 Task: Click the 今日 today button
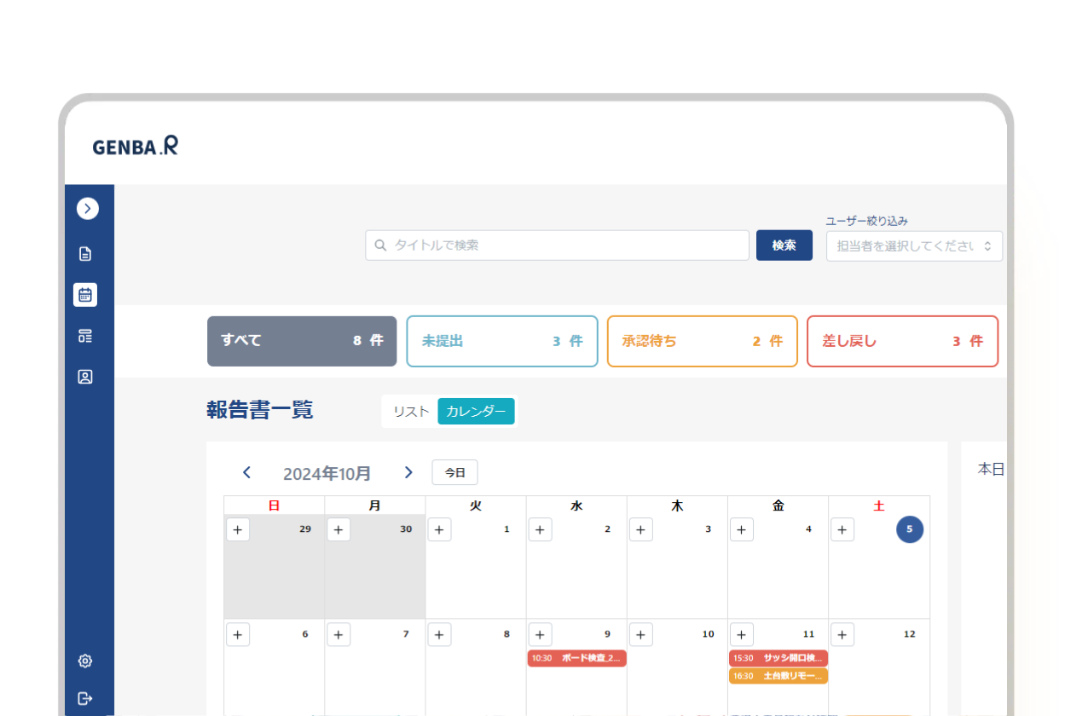tap(454, 472)
